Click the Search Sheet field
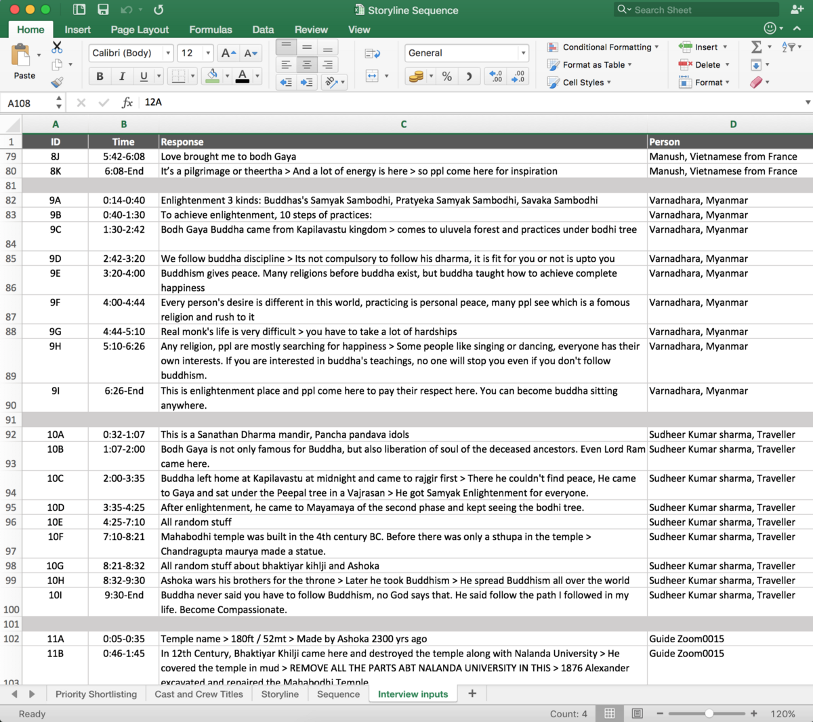 pyautogui.click(x=698, y=10)
